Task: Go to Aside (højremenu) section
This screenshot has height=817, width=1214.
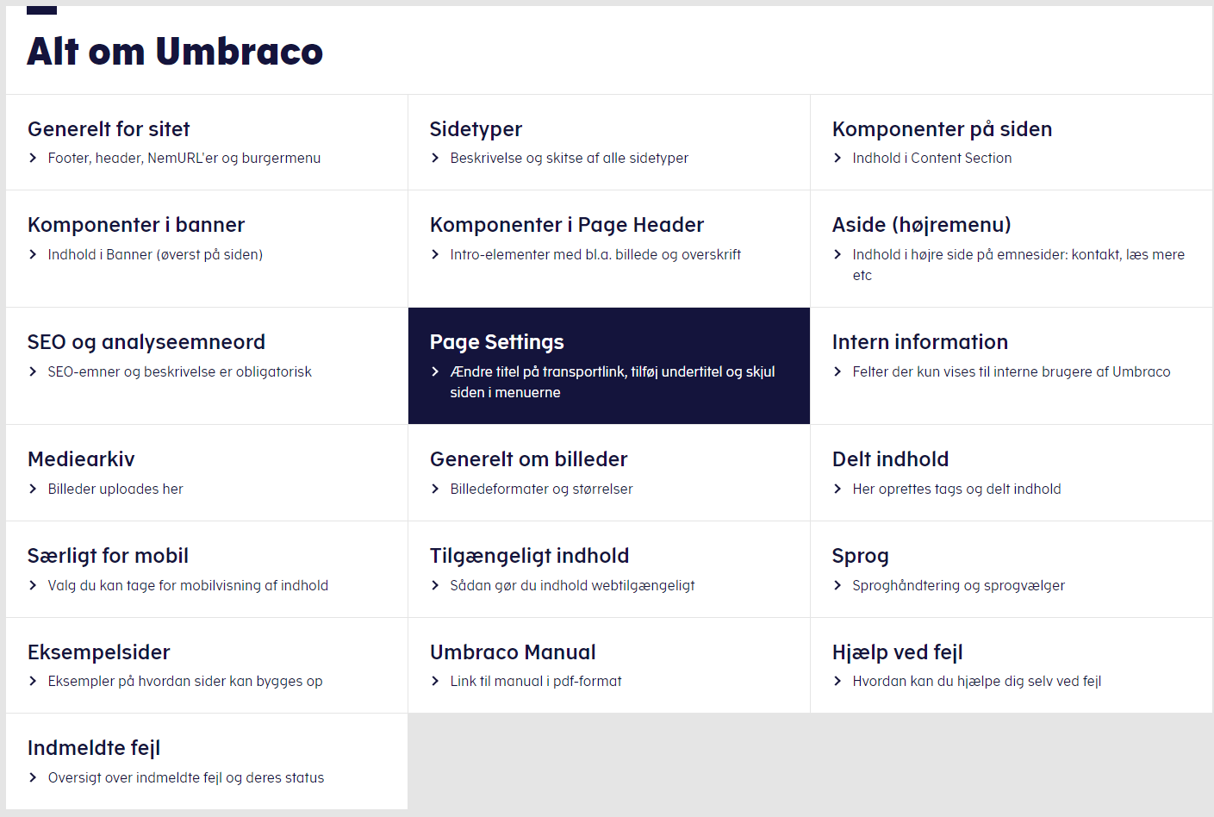Action: pyautogui.click(x=921, y=225)
